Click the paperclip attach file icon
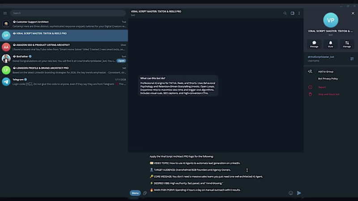This screenshot has width=358, height=201. [x=145, y=193]
